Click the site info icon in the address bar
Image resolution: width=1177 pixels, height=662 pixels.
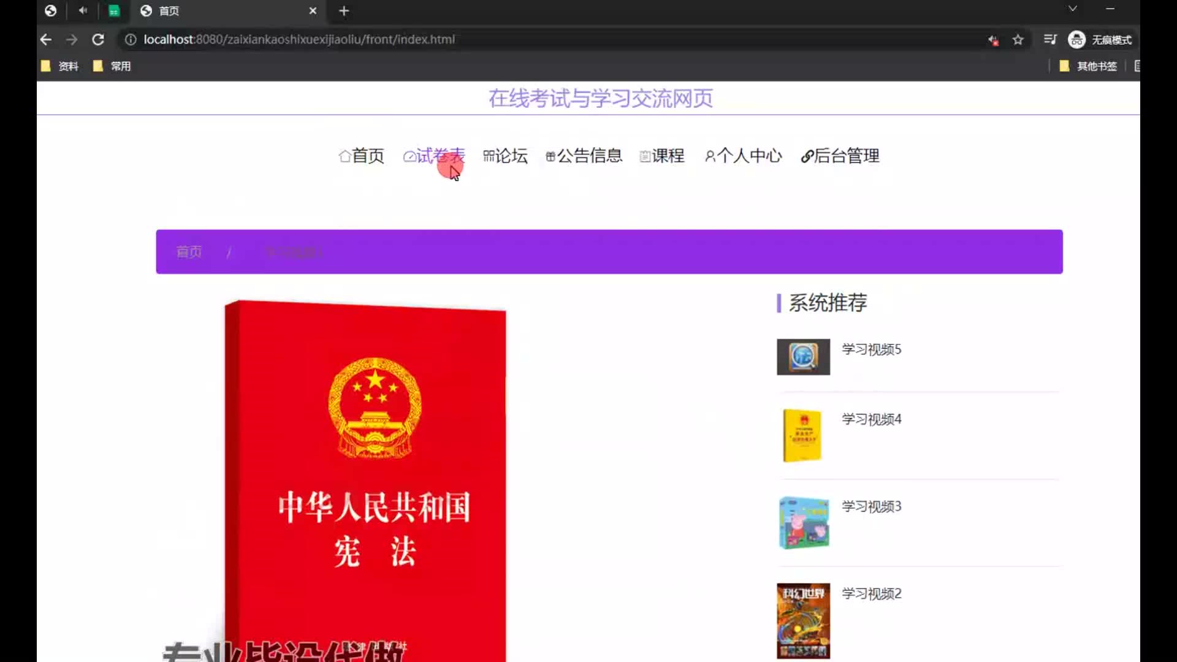[x=131, y=40]
